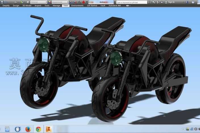Image resolution: width=200 pixels, height=133 pixels.
Task: Open the Simplify ribbon tab
Action: (x=6, y=6)
